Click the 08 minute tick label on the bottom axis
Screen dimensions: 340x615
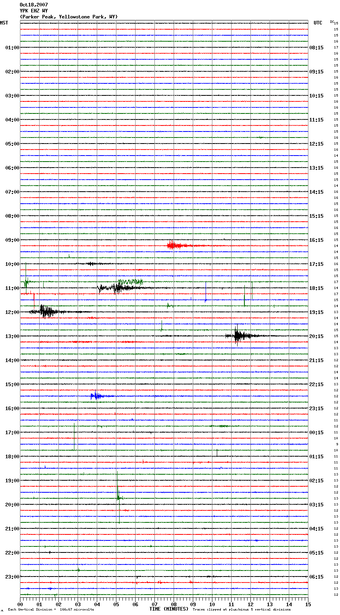pyautogui.click(x=174, y=604)
